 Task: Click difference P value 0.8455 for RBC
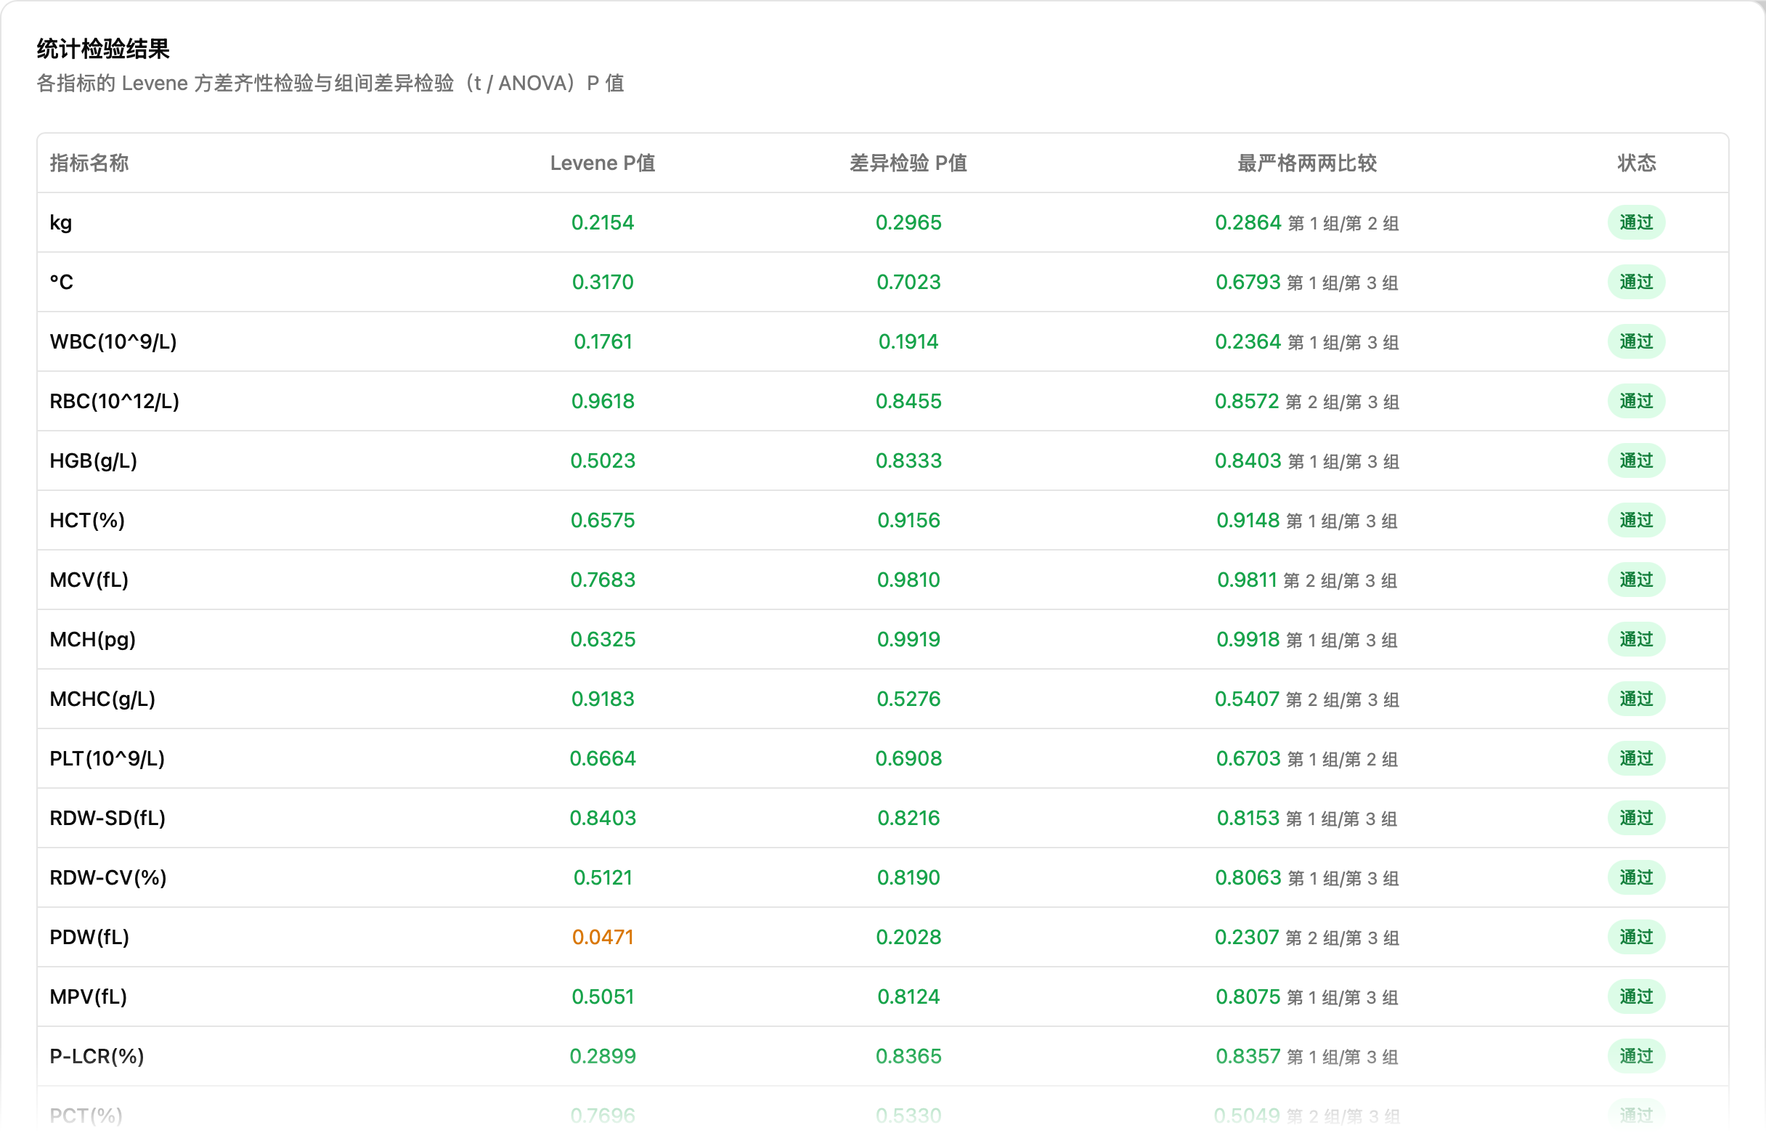[x=908, y=401]
